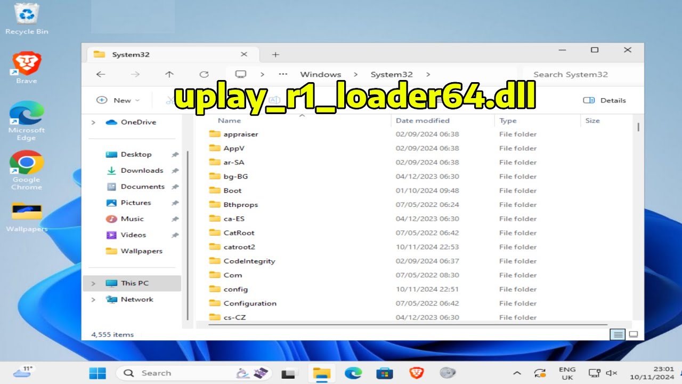Image resolution: width=682 pixels, height=384 pixels.
Task: Select the catroot2 folder
Action: pyautogui.click(x=232, y=247)
